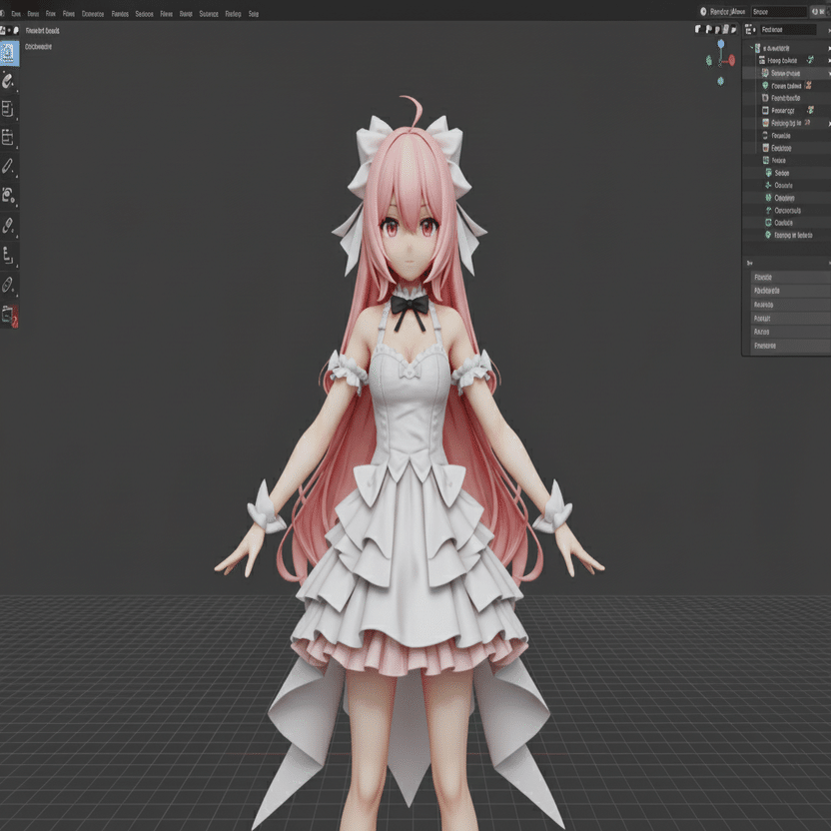831x831 pixels.
Task: Select the blue highlighted tool in left toolbar
Action: click(8, 53)
